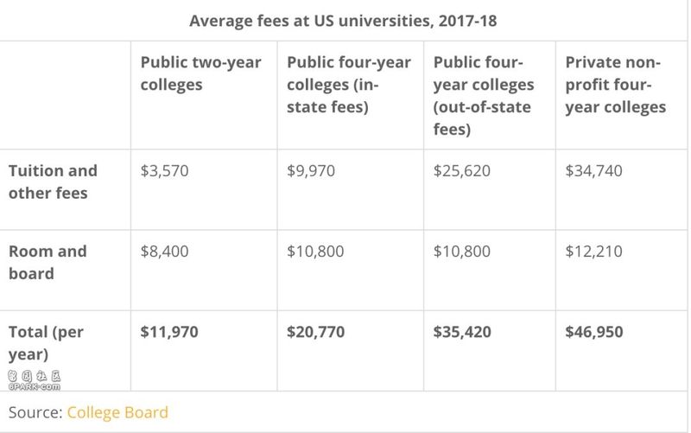Click the $11,970 total cell
This screenshot has width=691, height=433.
coord(169,332)
